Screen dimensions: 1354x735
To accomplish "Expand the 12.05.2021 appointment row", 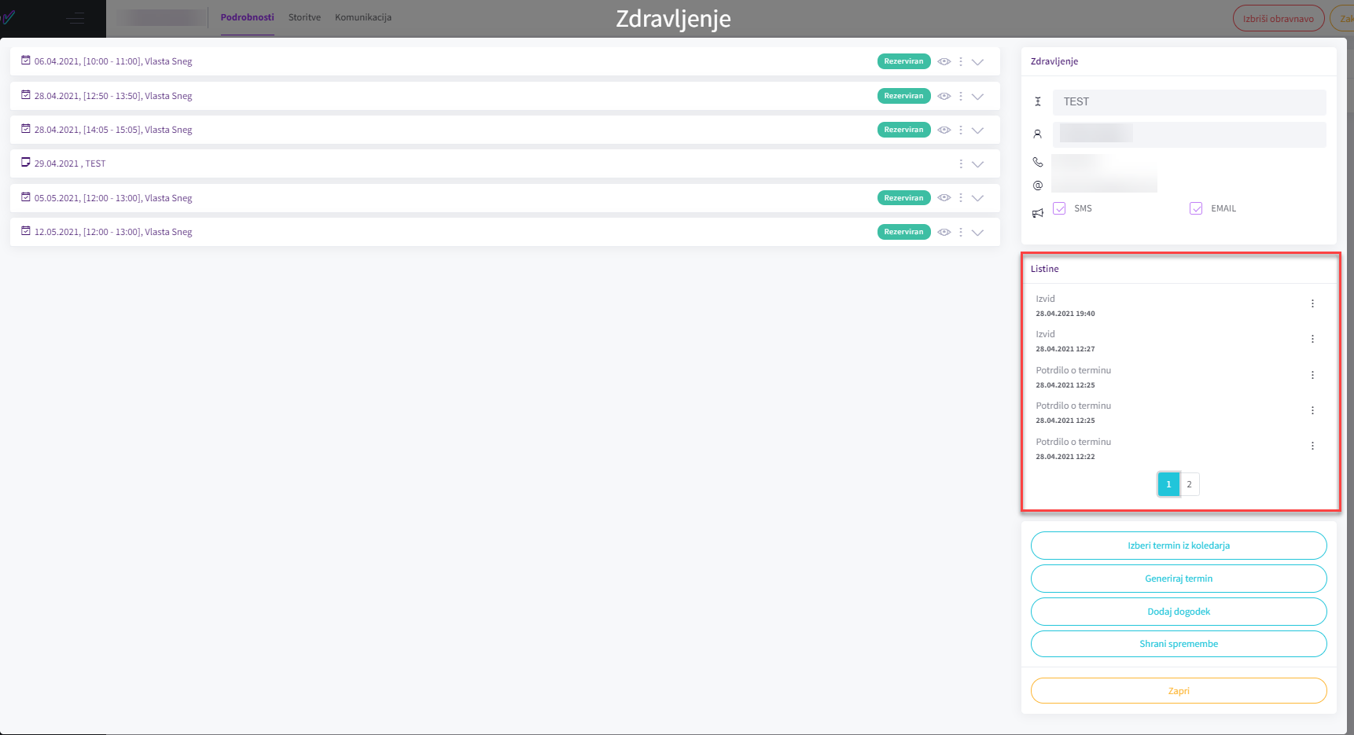I will coord(977,232).
